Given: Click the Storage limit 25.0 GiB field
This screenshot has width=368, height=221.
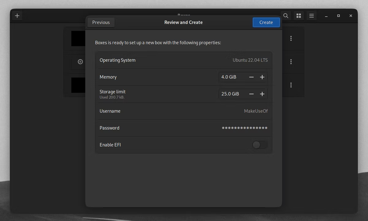Looking at the screenshot, I should point(233,94).
